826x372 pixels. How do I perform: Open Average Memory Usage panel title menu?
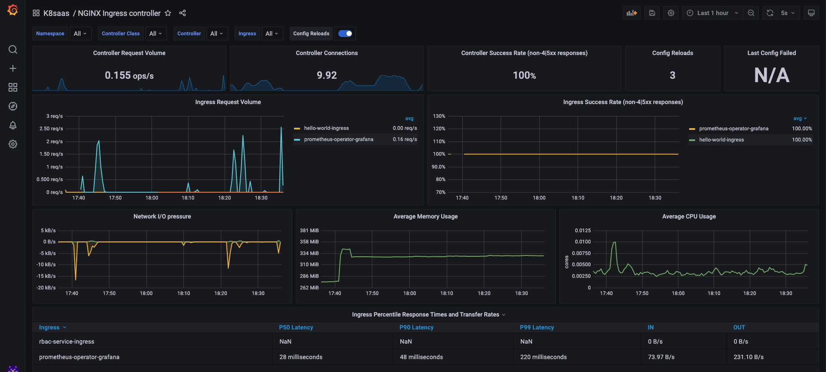click(425, 216)
